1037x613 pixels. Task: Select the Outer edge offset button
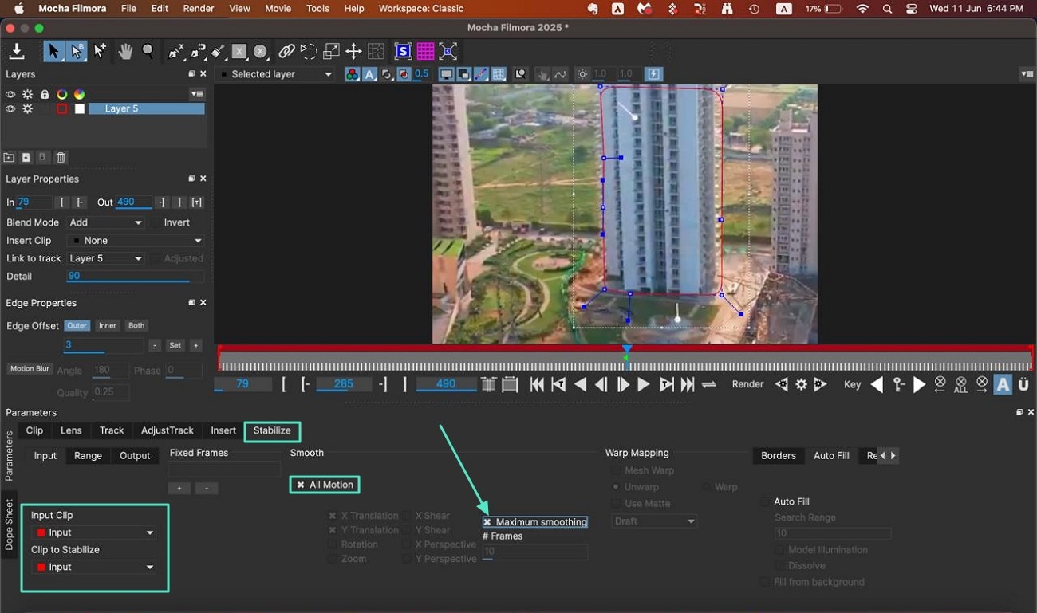point(77,325)
